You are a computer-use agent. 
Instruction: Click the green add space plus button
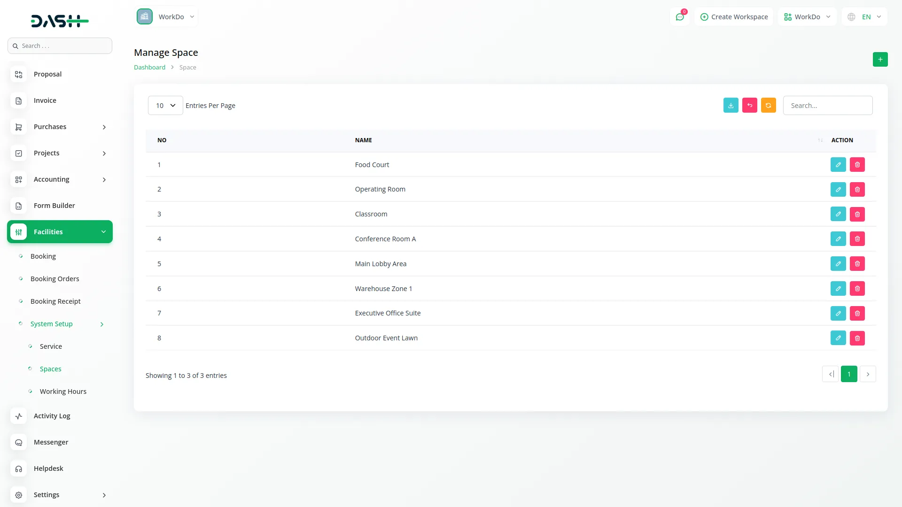coord(880,60)
